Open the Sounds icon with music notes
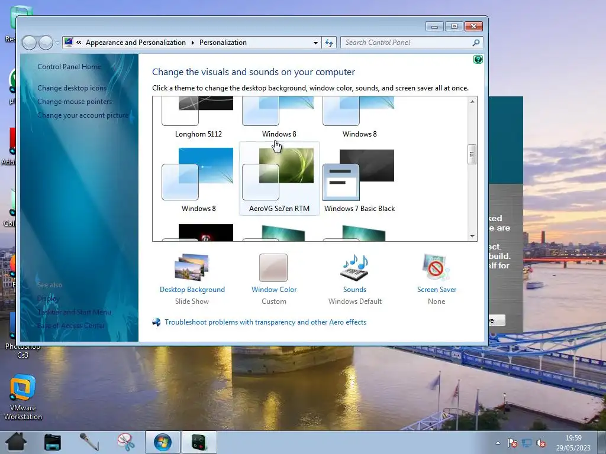This screenshot has width=606, height=454. point(354,268)
